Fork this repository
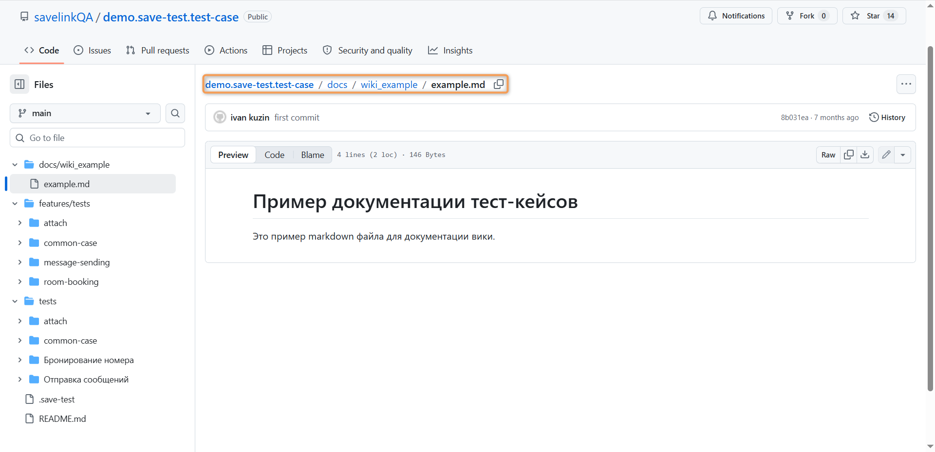 (x=807, y=16)
